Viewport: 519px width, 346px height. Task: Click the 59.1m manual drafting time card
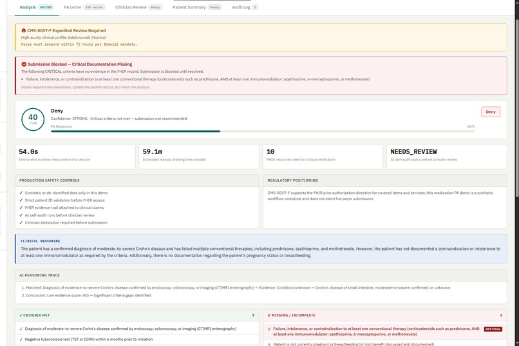click(199, 157)
